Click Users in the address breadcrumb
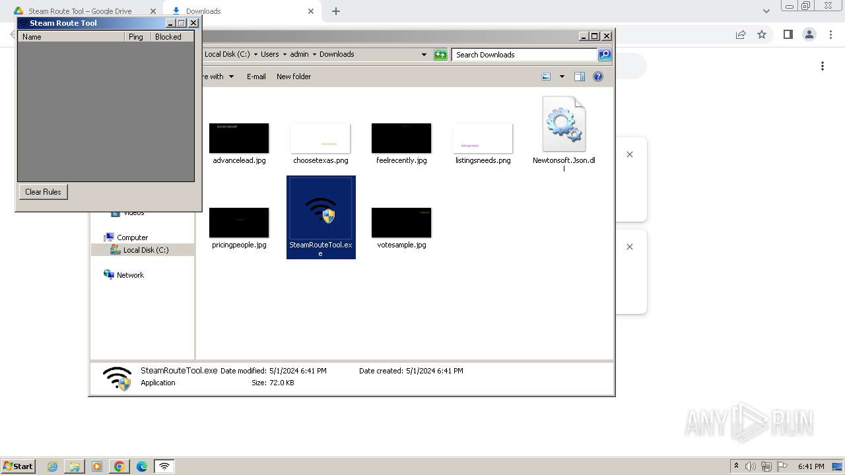Screen dimensions: 845x475 pyautogui.click(x=269, y=54)
